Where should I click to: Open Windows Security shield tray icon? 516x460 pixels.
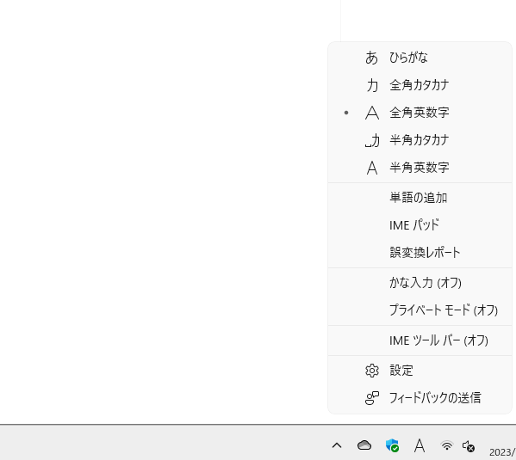coord(392,445)
